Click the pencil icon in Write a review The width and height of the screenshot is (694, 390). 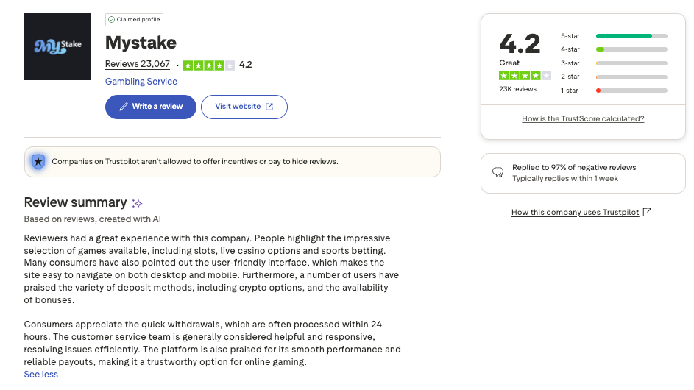tap(124, 107)
